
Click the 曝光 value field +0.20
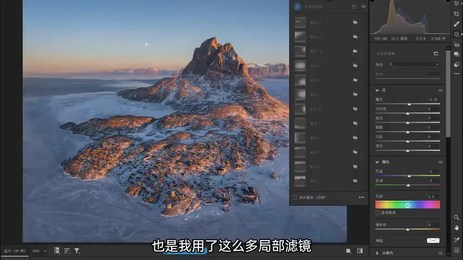[433, 100]
